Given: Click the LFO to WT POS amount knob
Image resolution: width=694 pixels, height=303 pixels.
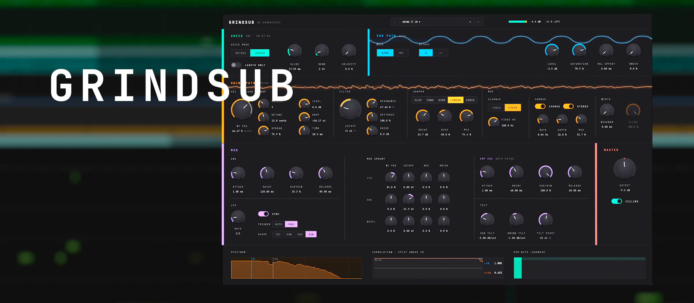Looking at the screenshot, I should pyautogui.click(x=391, y=177).
